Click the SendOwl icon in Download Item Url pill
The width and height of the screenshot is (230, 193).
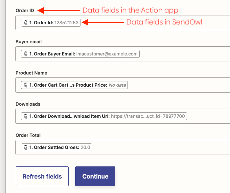[x=26, y=116]
